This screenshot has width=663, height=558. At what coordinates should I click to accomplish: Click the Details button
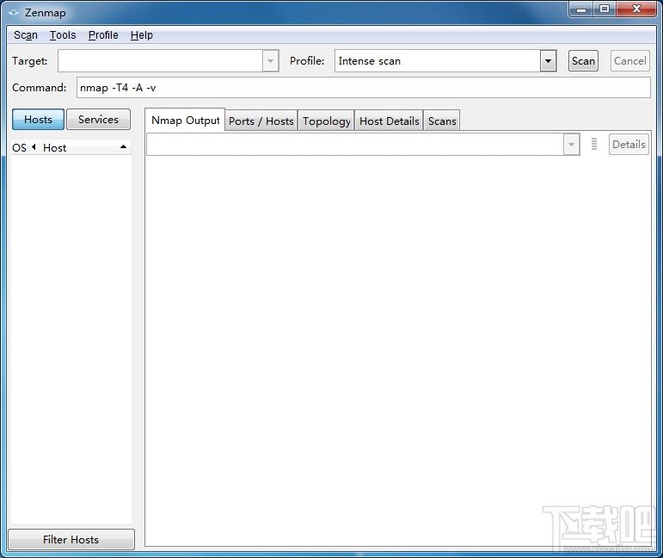[629, 145]
